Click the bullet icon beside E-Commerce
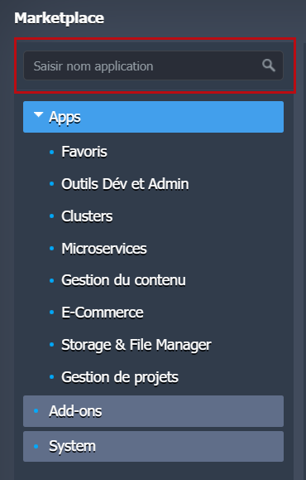Image resolution: width=306 pixels, height=480 pixels. click(51, 313)
